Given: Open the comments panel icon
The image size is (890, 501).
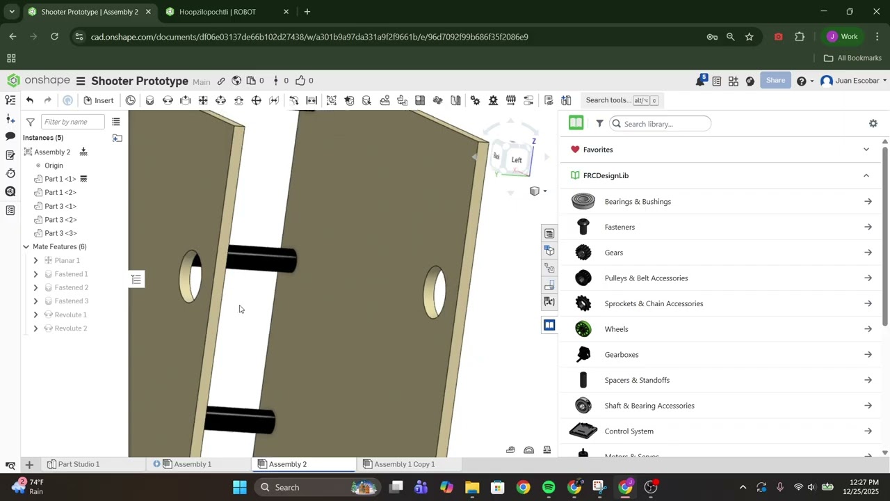Looking at the screenshot, I should (x=10, y=136).
